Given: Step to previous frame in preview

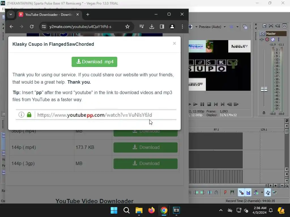Looking at the screenshot, I should 229,104.
